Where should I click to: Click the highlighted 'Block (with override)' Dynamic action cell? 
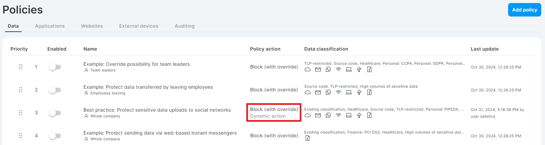point(274,113)
